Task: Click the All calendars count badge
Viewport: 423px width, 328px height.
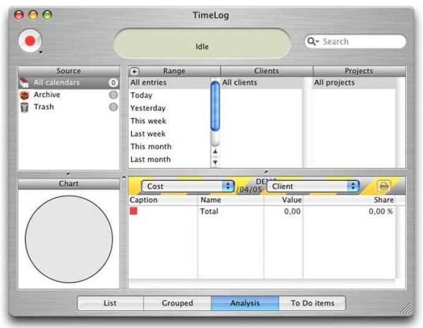Action: point(113,83)
